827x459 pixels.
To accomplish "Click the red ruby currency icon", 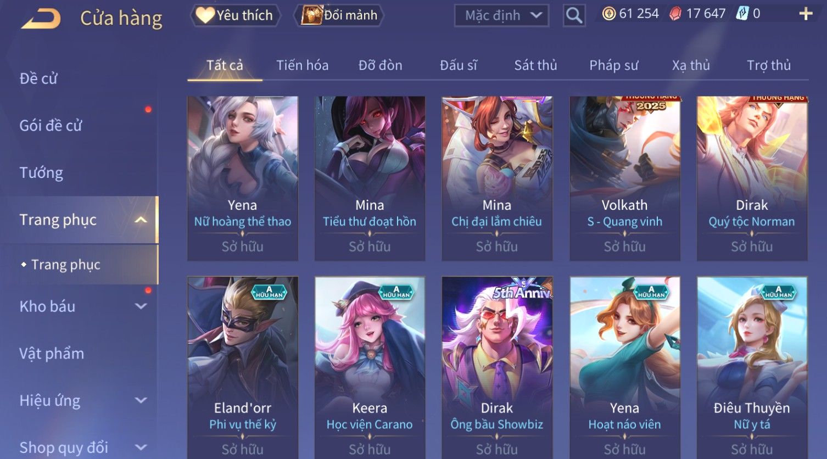I will click(x=675, y=14).
